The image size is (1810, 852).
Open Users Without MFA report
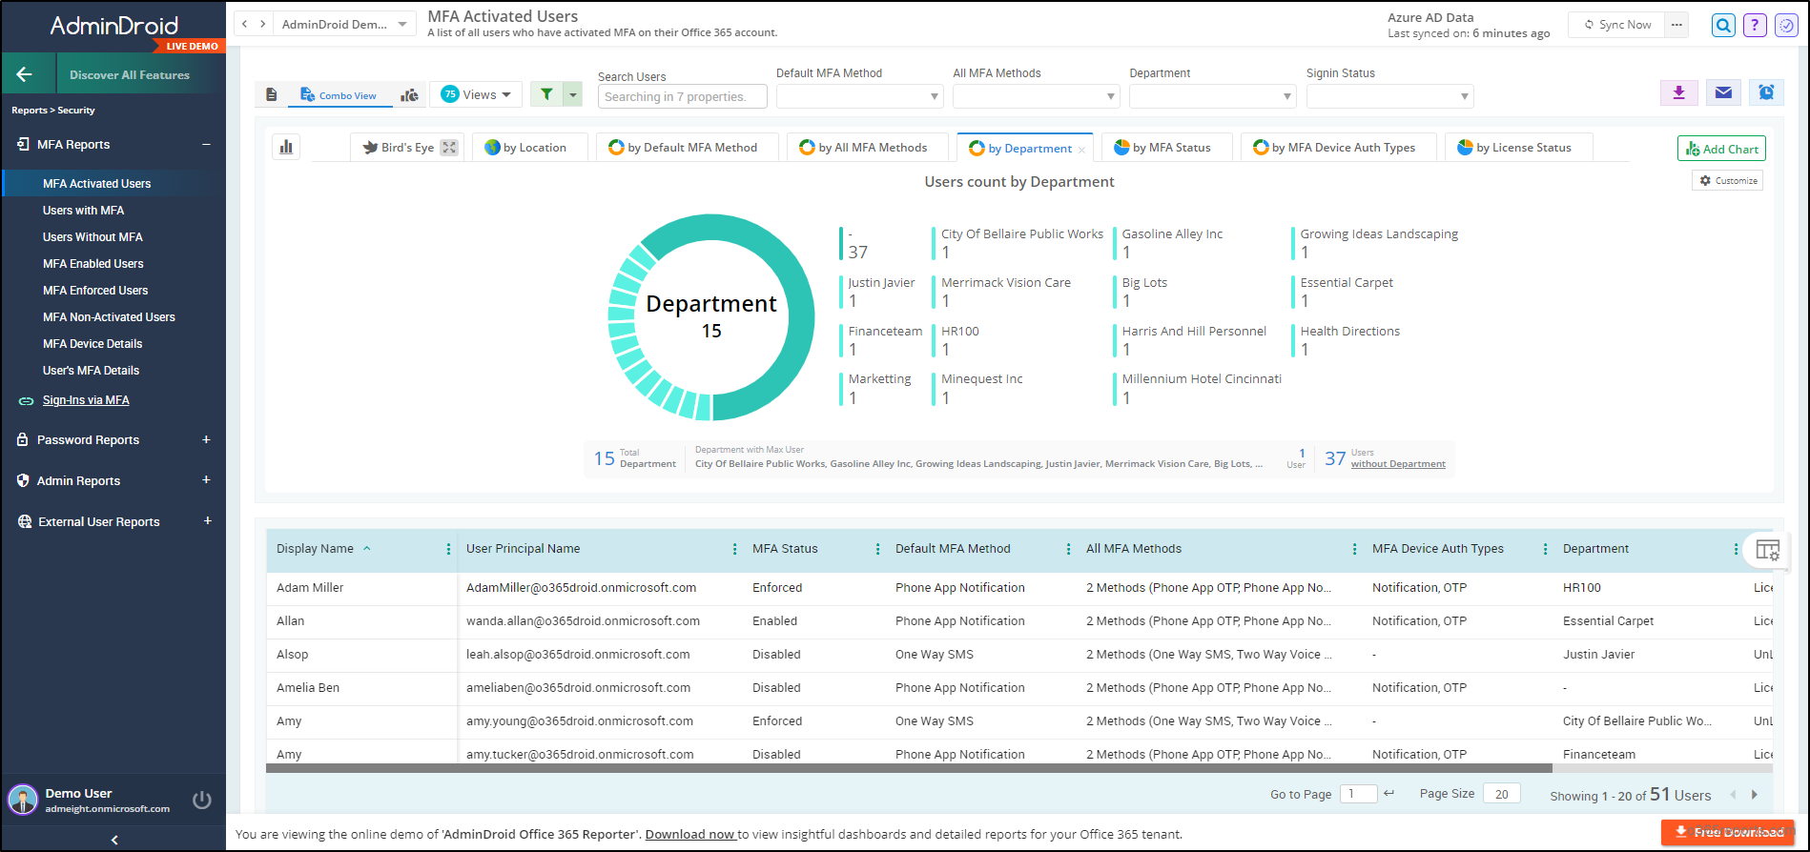[93, 236]
